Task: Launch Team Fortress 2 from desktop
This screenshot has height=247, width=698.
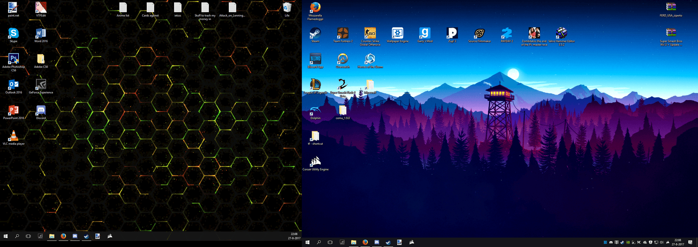Action: [x=342, y=34]
